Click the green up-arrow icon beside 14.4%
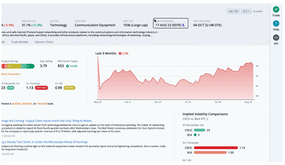The image size is (285, 165). (x=67, y=66)
